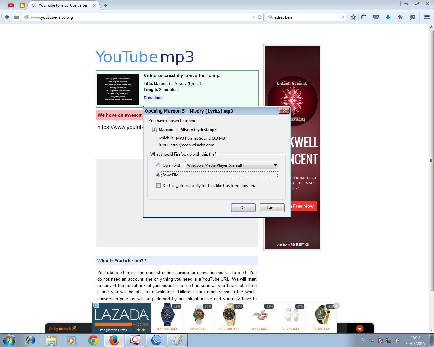The width and height of the screenshot is (434, 347).
Task: Launch Internet Explorer from taskbar
Action: pyautogui.click(x=31, y=340)
